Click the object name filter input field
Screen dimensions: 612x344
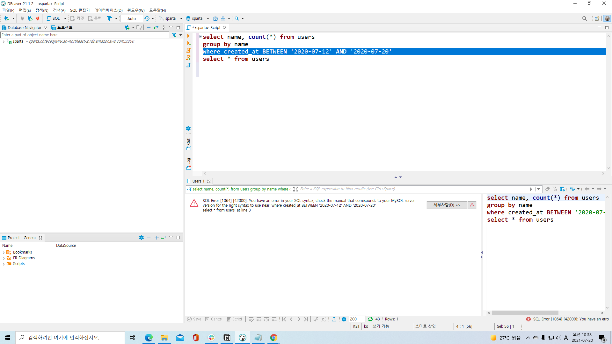tap(85, 35)
